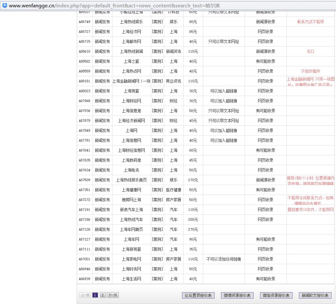Select the site name 上海热线汽车

132,220
